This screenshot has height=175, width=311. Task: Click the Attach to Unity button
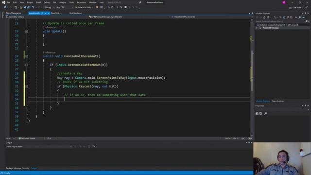click(84, 7)
